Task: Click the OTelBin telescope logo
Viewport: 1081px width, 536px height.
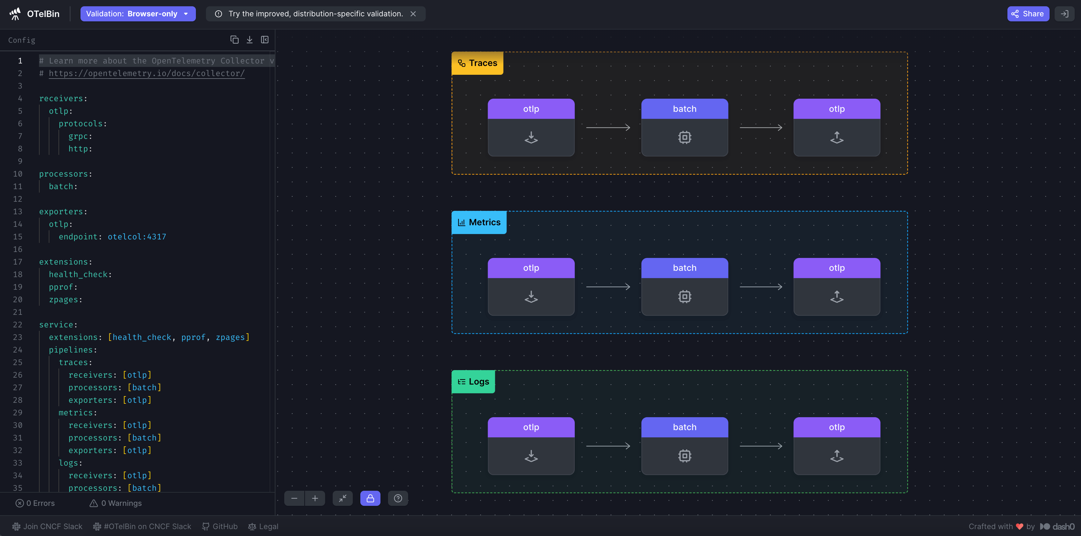Action: click(x=15, y=14)
